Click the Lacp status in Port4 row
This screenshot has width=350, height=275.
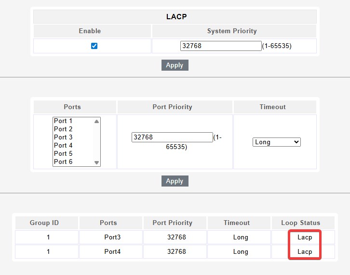coord(304,252)
